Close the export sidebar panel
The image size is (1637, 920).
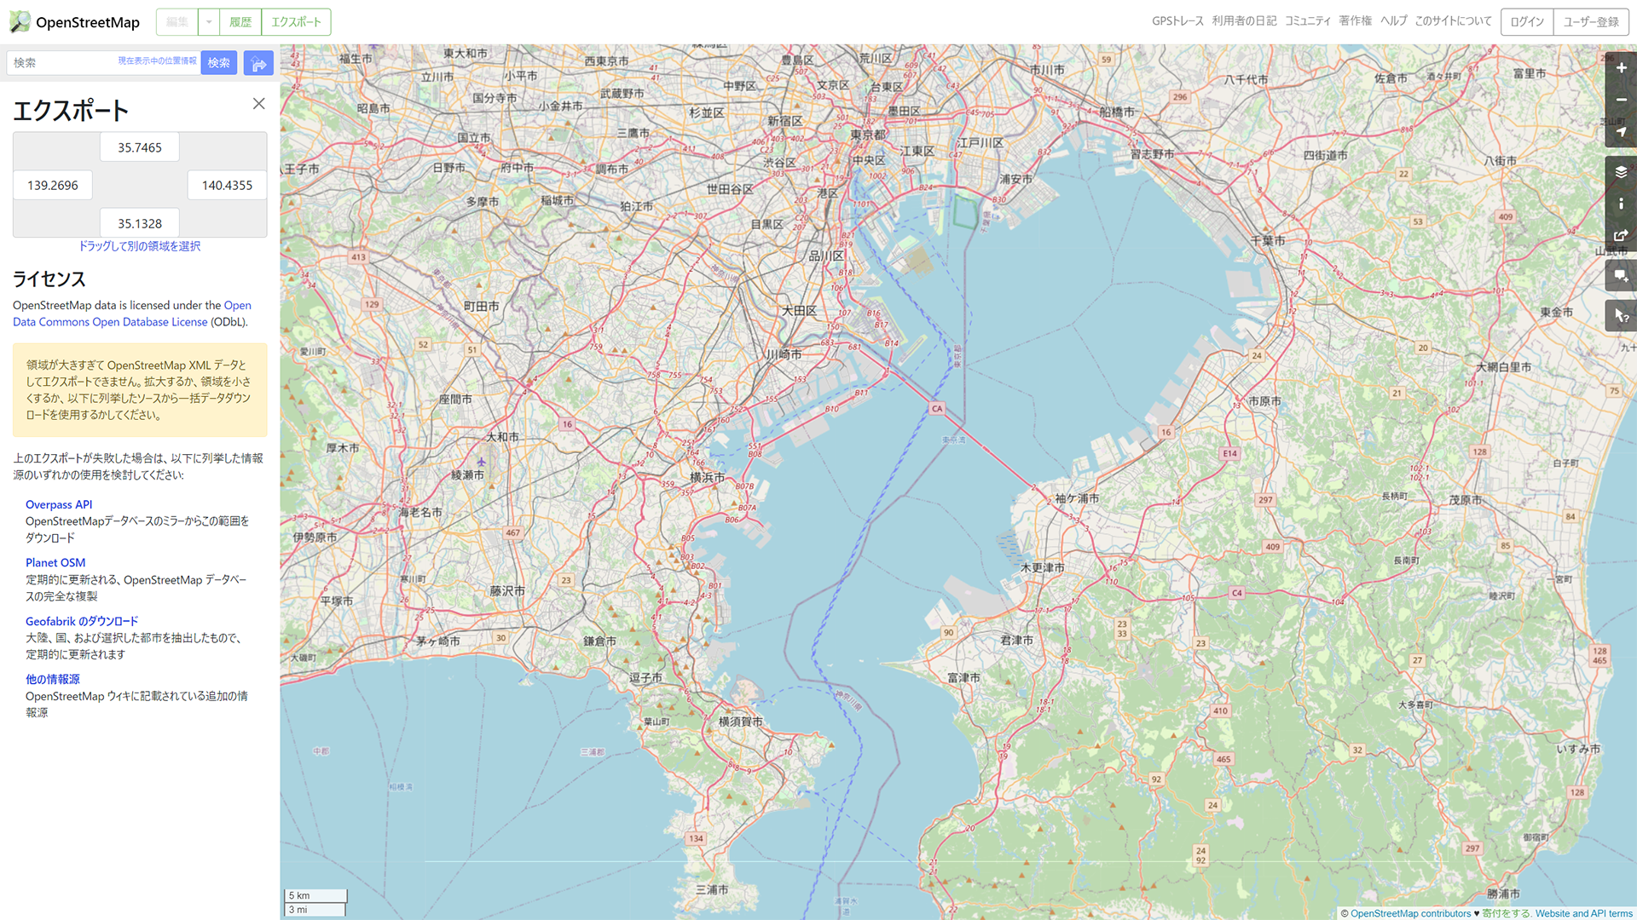click(x=259, y=104)
